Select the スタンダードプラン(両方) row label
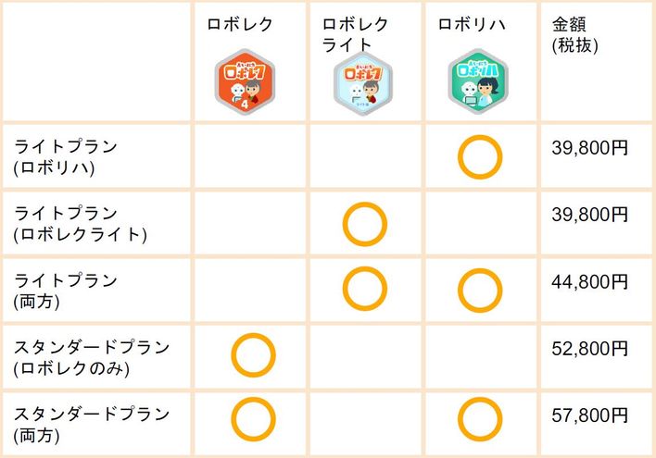Image resolution: width=656 pixels, height=458 pixels. pos(92,425)
